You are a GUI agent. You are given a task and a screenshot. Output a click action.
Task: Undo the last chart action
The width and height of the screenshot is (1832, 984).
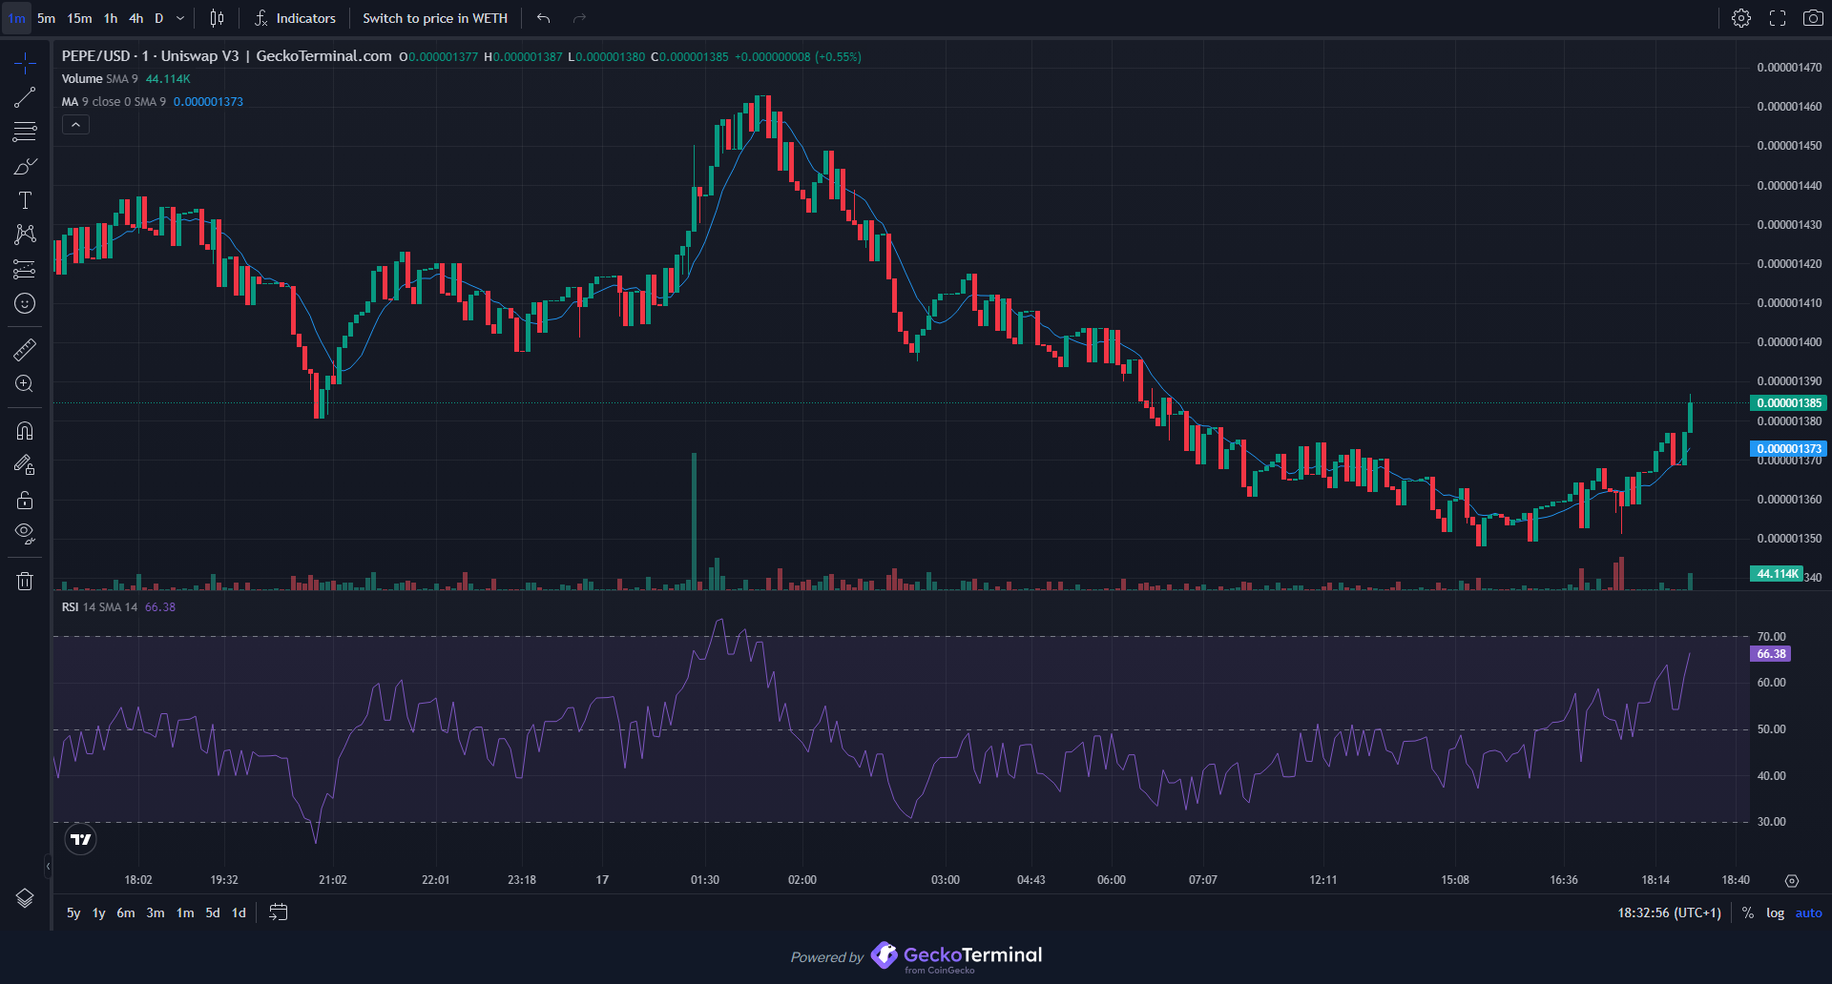(544, 18)
